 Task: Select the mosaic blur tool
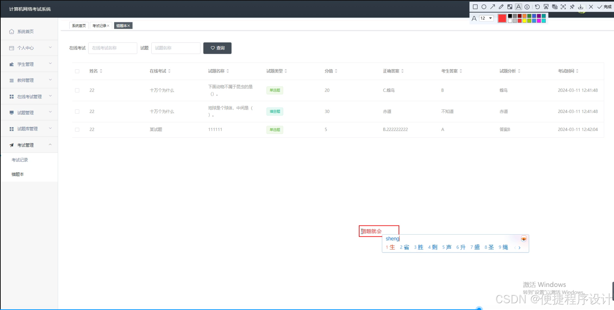[510, 7]
